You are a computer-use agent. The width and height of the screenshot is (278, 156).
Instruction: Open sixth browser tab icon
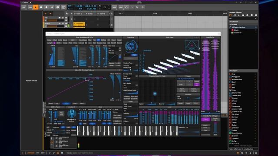click(252, 15)
